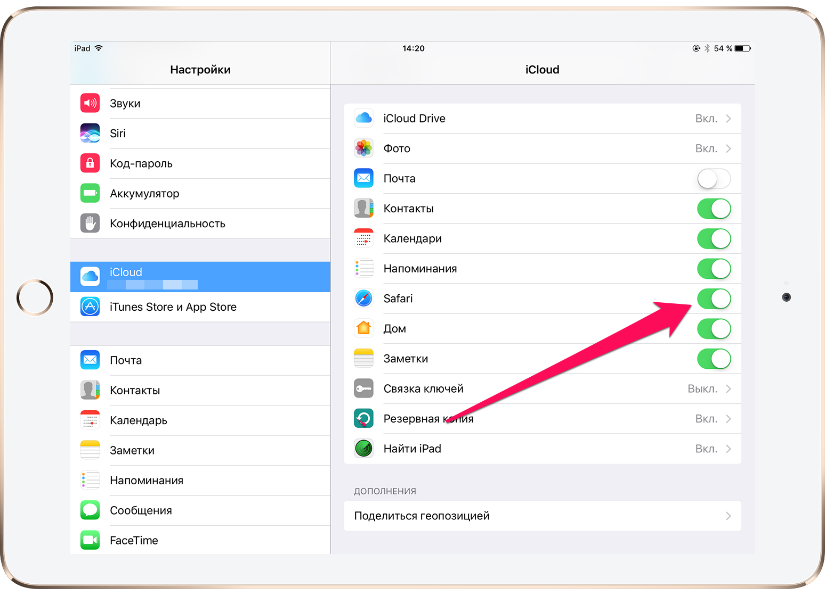The image size is (825, 596).
Task: Tap Поделиться геопозицией label
Action: click(x=422, y=516)
